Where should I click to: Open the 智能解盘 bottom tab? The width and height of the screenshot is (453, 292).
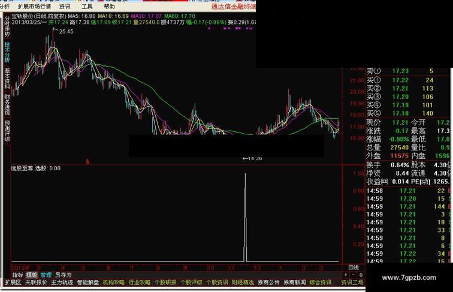pos(88,282)
